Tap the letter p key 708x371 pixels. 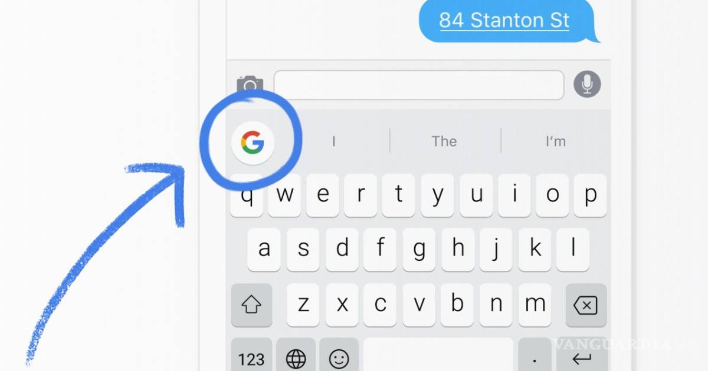tap(590, 196)
